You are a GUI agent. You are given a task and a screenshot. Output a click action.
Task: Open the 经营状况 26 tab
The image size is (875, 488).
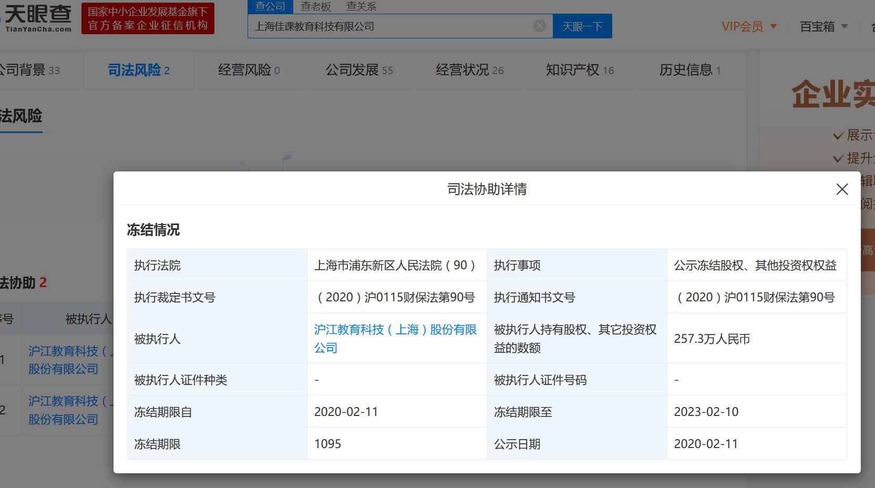470,70
